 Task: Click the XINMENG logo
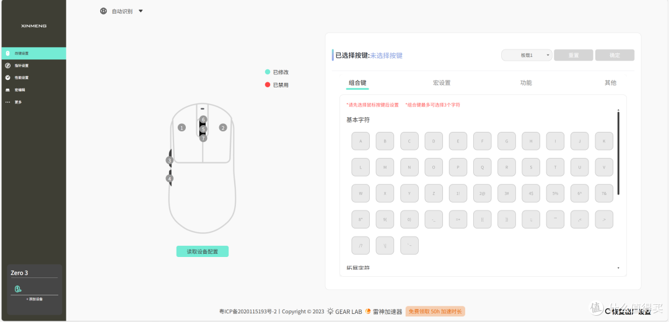(x=33, y=25)
